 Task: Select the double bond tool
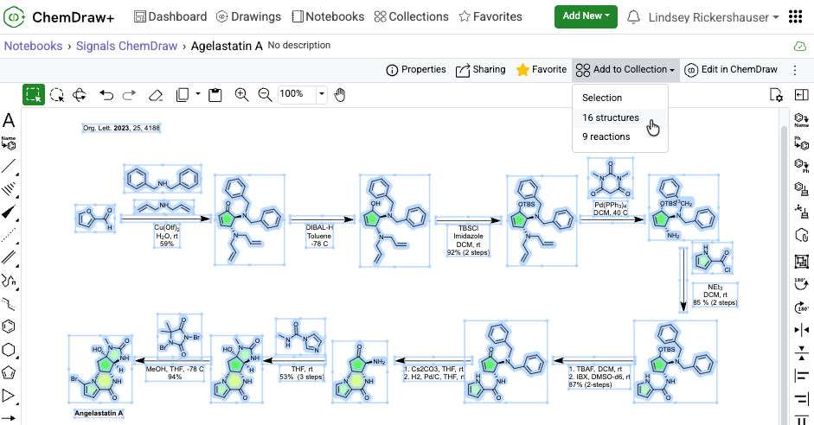pos(9,257)
